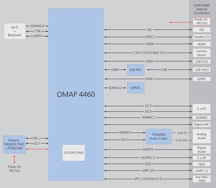Select the 2 x SPI connector box
This screenshot has height=188, width=216.
pyautogui.click(x=202, y=158)
